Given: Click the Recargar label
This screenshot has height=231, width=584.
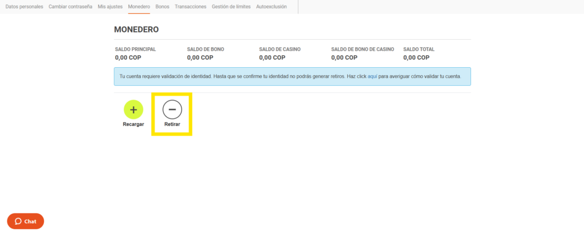Looking at the screenshot, I should click(x=133, y=125).
